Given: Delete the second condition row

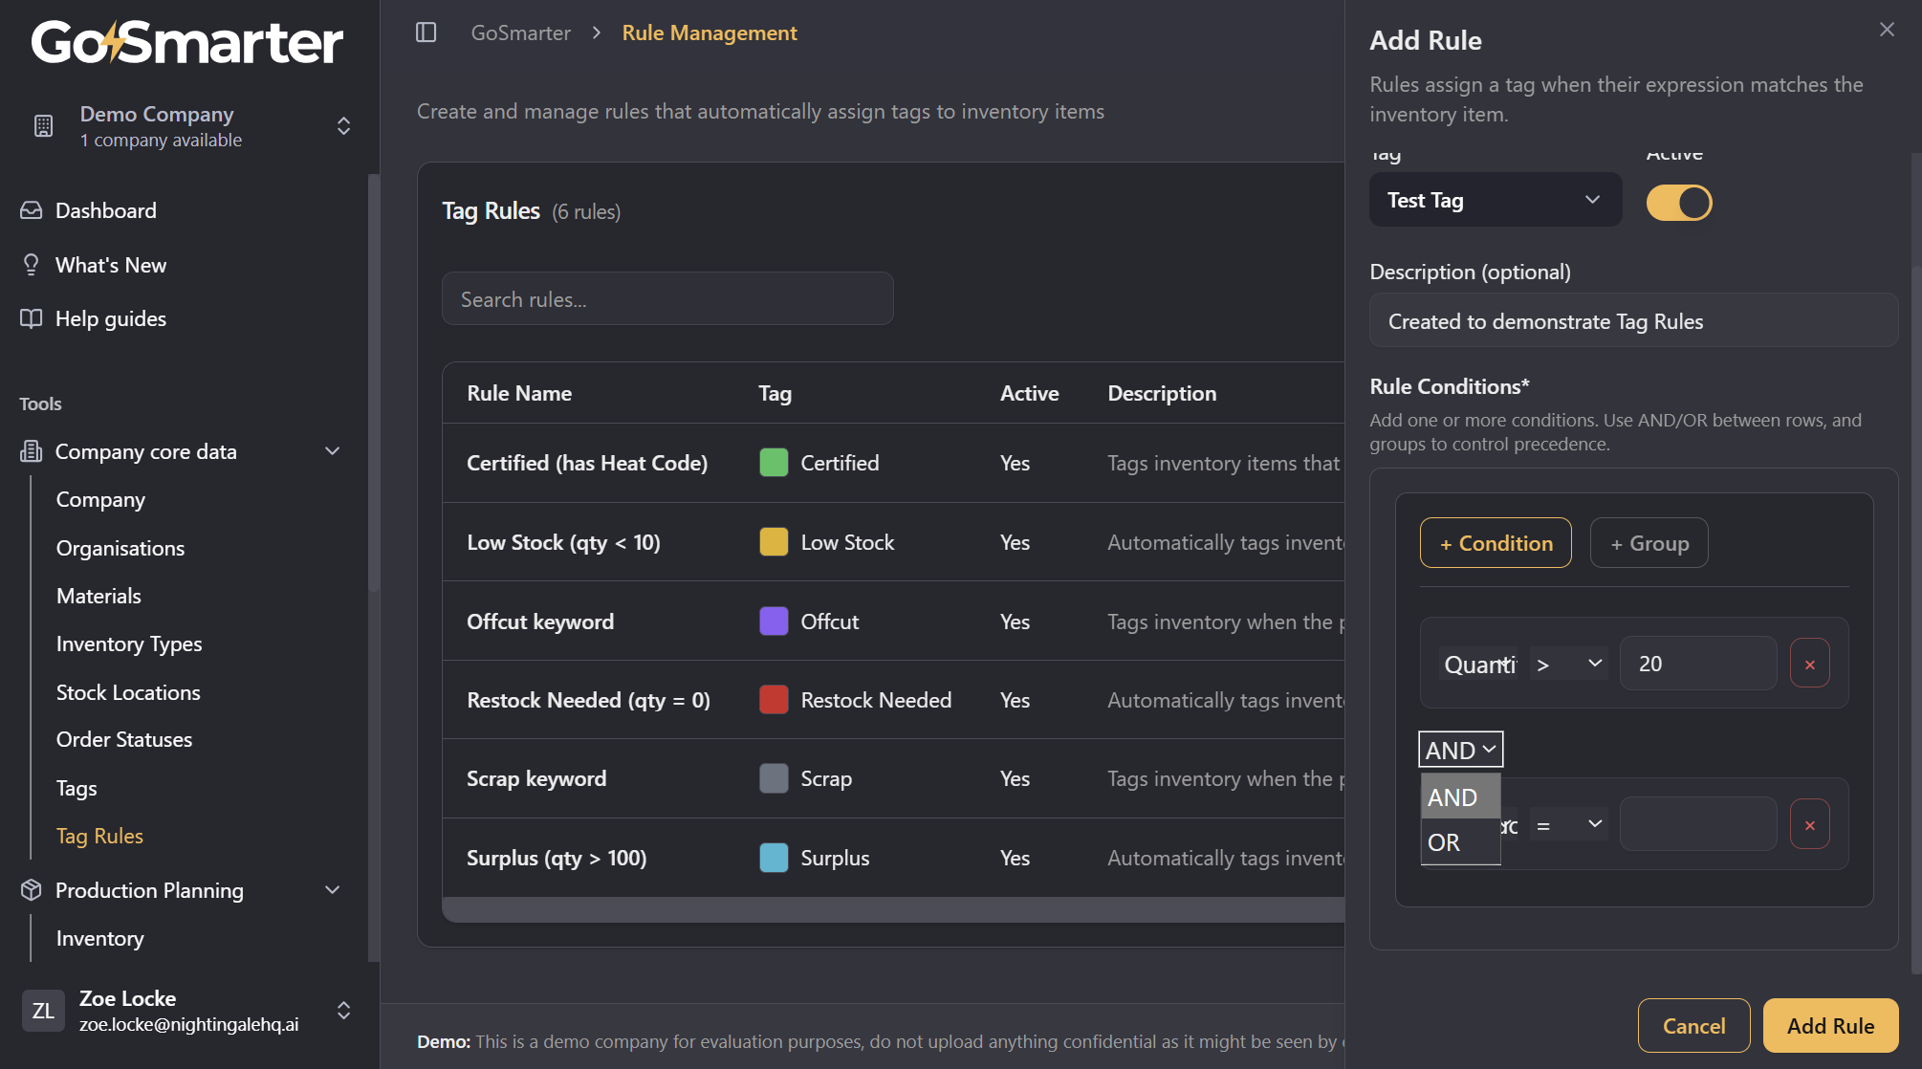Looking at the screenshot, I should click(x=1809, y=825).
